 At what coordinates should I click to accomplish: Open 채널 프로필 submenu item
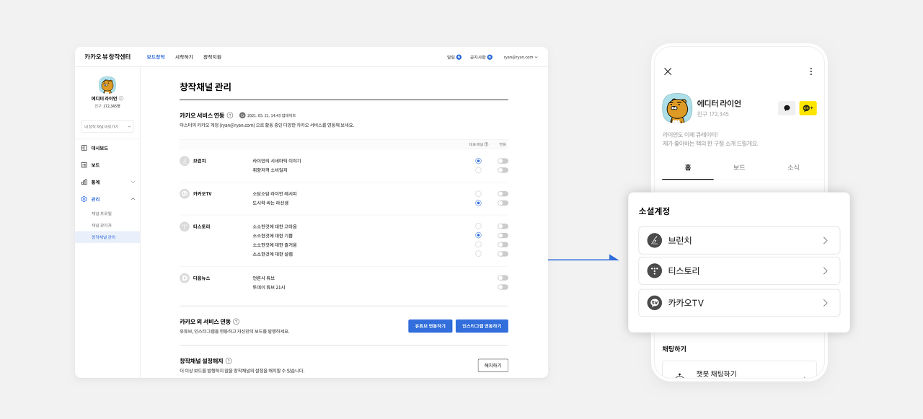(102, 213)
